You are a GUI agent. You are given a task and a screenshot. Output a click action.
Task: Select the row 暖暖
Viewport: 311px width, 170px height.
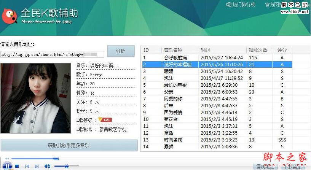[x=217, y=71]
